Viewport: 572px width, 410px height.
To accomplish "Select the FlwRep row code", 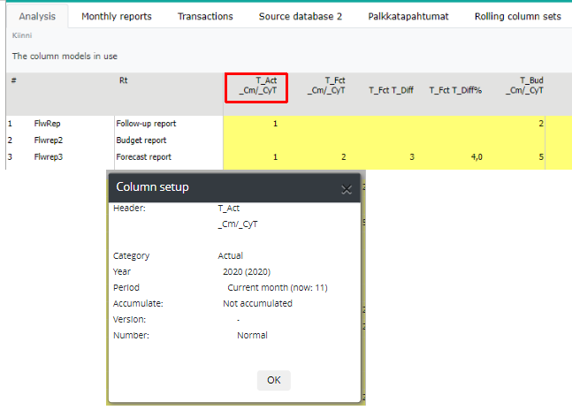I will (47, 124).
